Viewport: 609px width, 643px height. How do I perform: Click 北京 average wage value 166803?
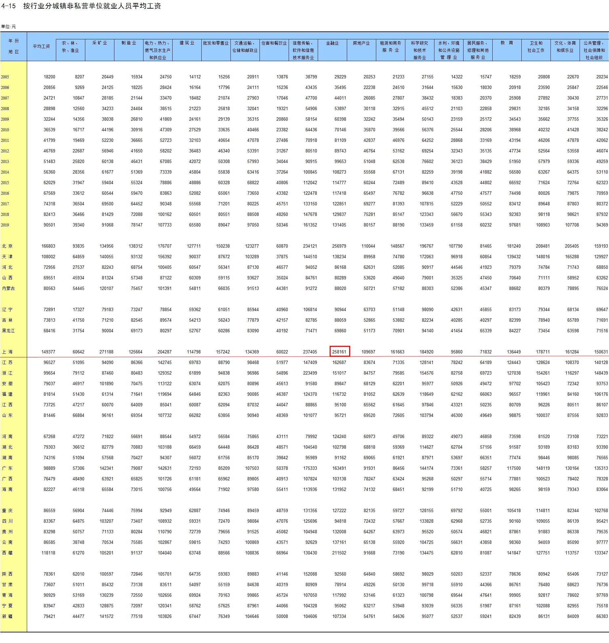click(48, 246)
